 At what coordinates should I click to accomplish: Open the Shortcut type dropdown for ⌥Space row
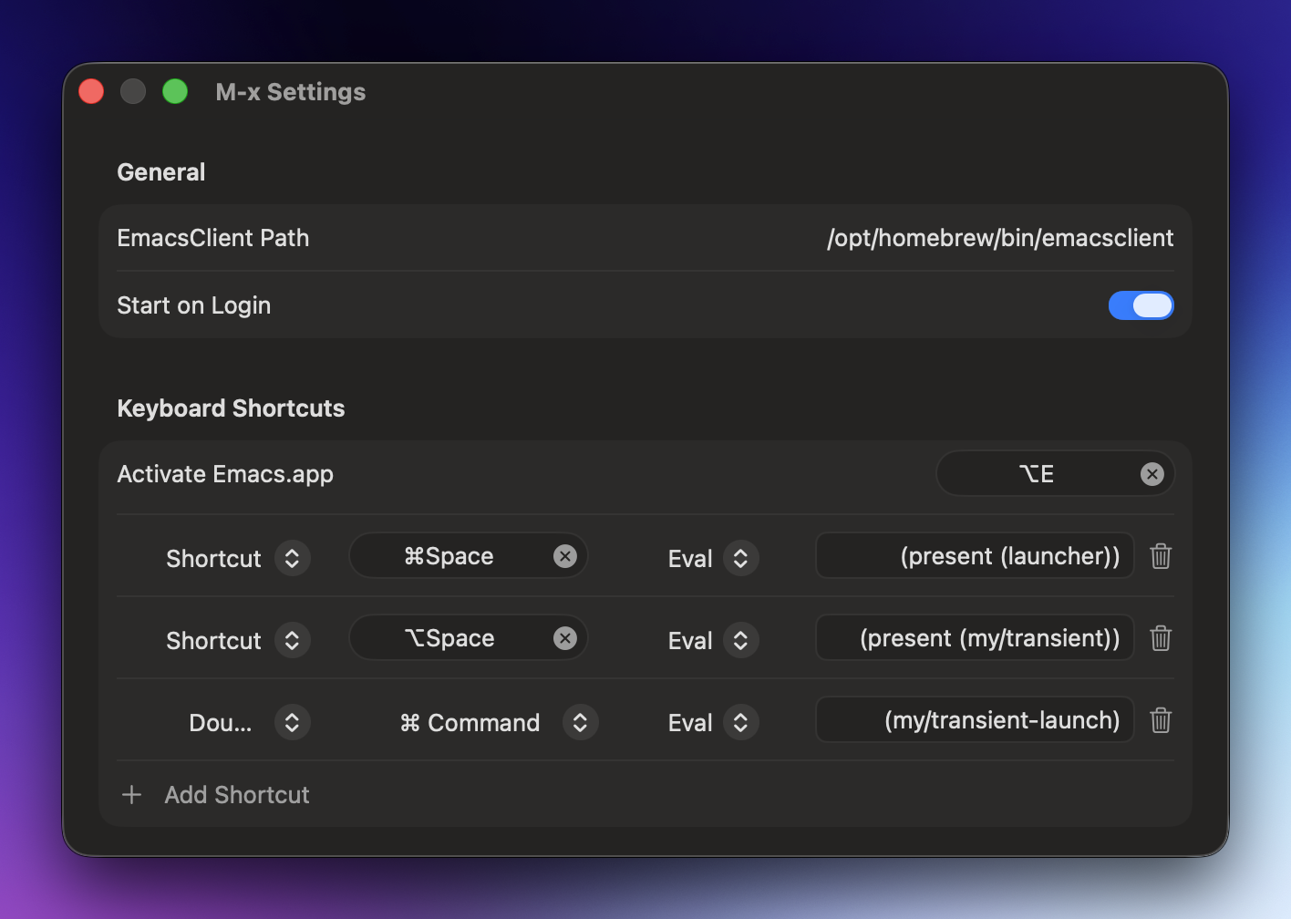click(x=292, y=641)
